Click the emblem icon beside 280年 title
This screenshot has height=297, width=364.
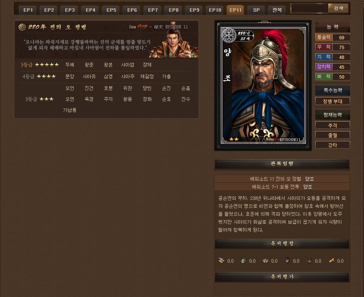pyautogui.click(x=22, y=27)
